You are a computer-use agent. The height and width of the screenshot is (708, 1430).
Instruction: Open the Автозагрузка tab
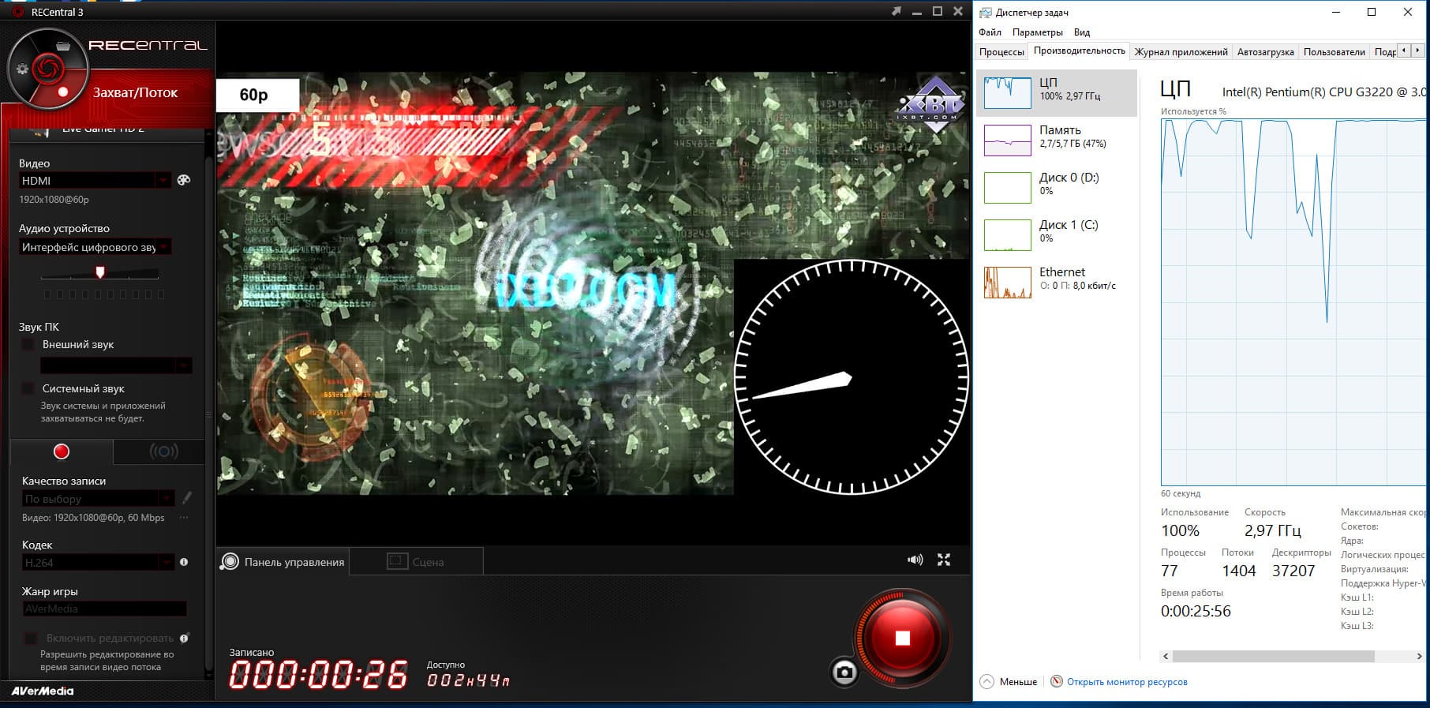(1265, 52)
